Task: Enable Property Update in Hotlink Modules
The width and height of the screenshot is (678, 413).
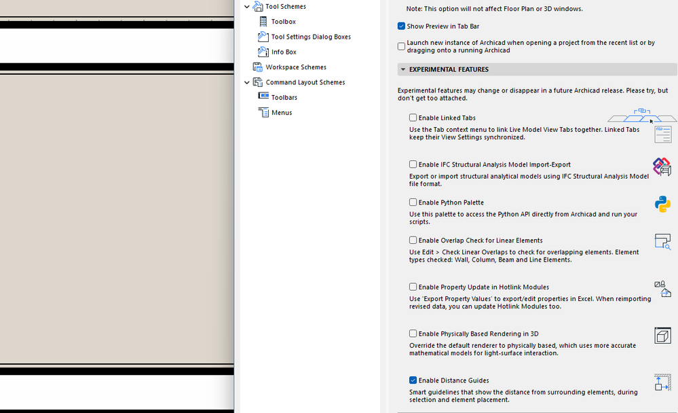Action: point(413,287)
